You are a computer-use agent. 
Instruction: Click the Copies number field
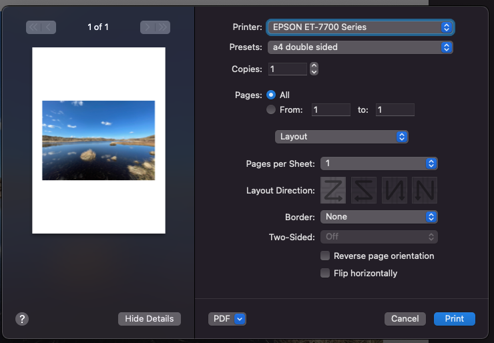[x=287, y=69]
